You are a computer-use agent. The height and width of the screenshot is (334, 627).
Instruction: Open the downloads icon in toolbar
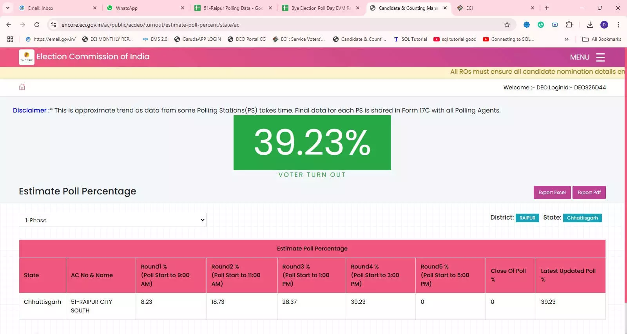pos(590,25)
